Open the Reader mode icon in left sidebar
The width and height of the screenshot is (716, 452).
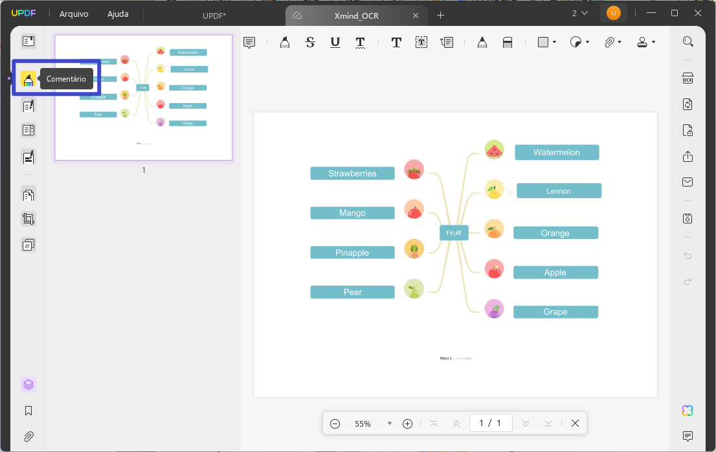(x=28, y=41)
